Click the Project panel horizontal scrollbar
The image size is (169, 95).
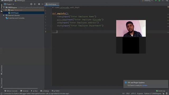click(x=20, y=89)
